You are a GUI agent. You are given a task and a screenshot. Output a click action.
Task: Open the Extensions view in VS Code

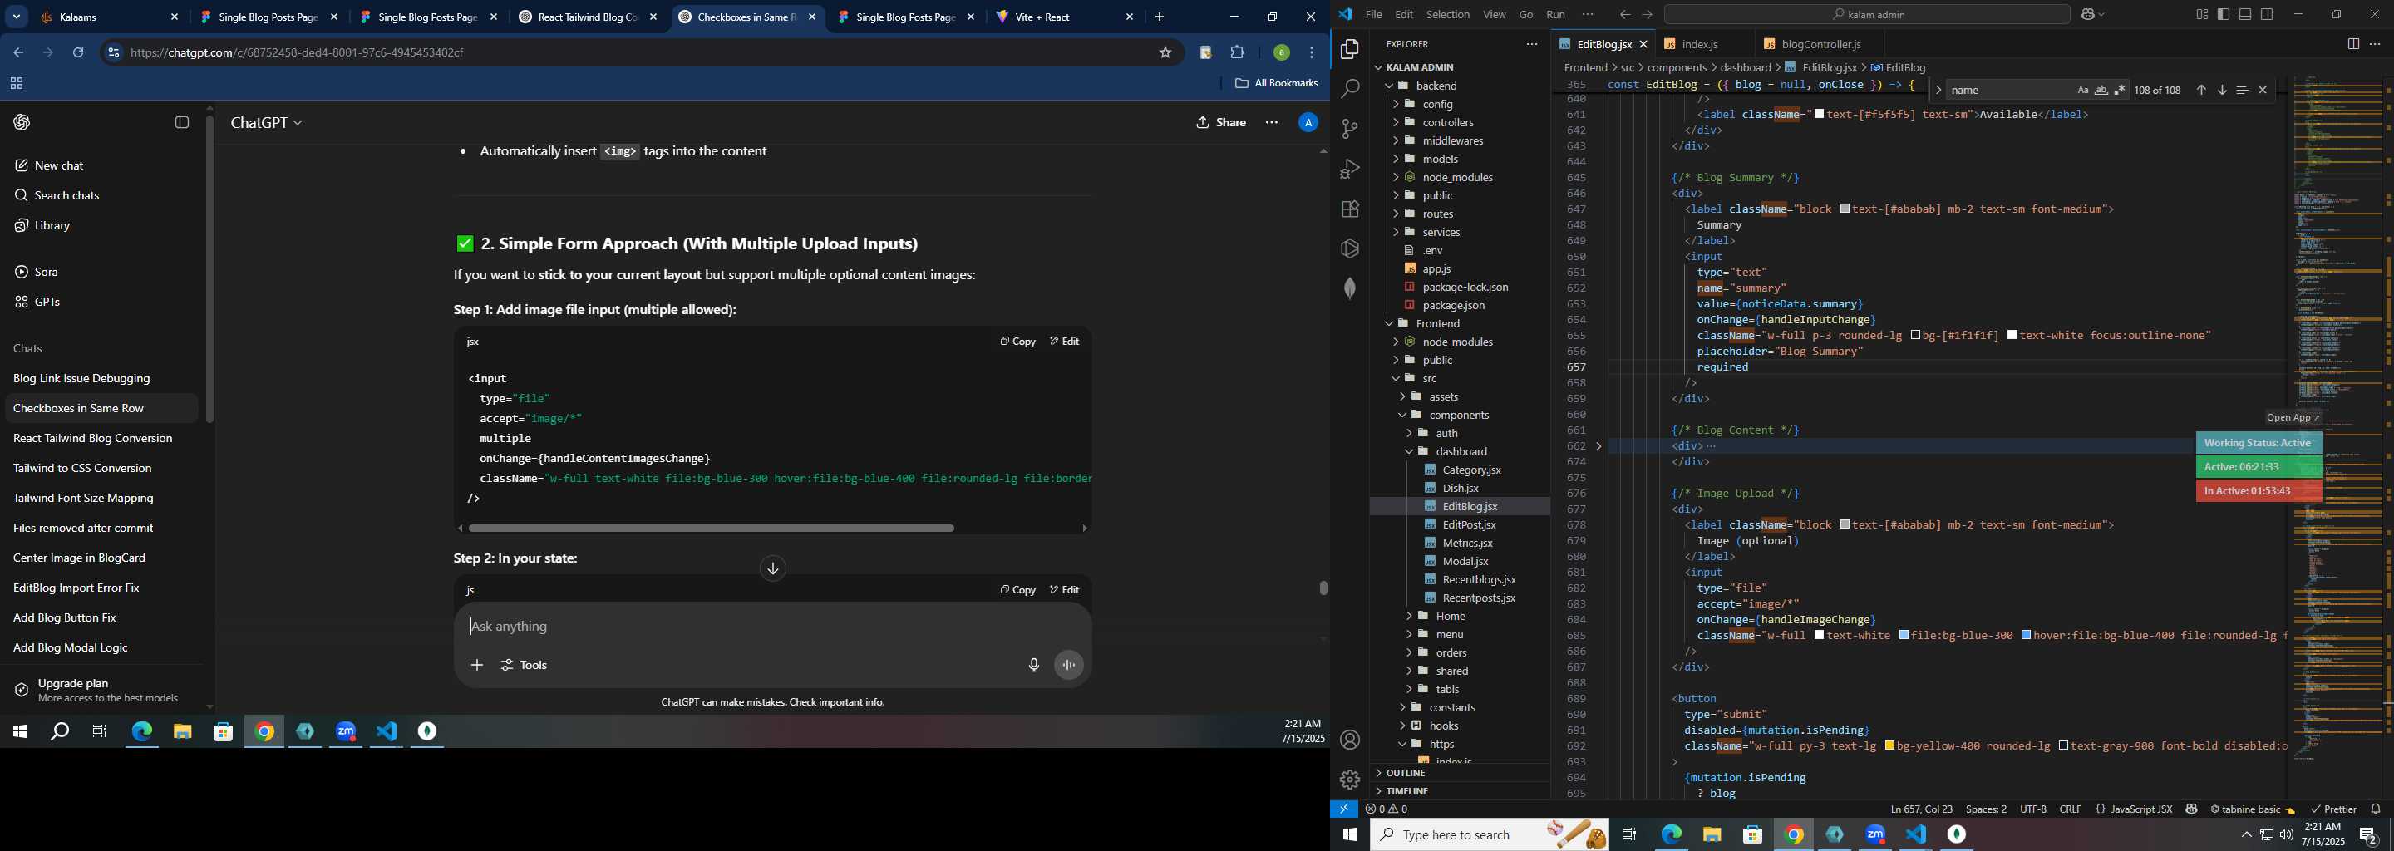click(x=1349, y=209)
